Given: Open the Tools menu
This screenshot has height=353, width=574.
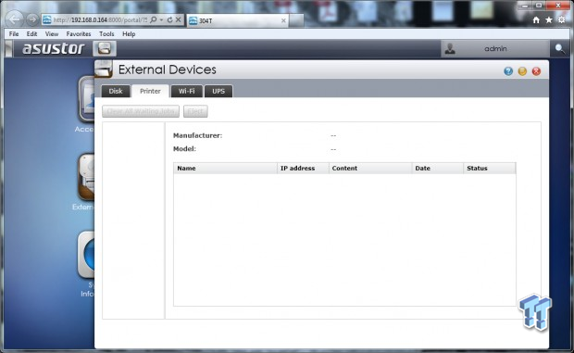Looking at the screenshot, I should [106, 33].
